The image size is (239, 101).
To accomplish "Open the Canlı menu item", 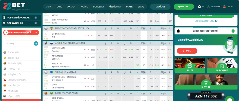I will (x=59, y=7).
